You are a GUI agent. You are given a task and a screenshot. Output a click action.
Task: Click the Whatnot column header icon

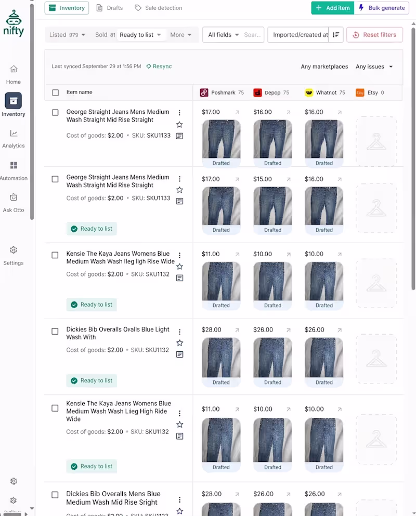[x=309, y=92]
